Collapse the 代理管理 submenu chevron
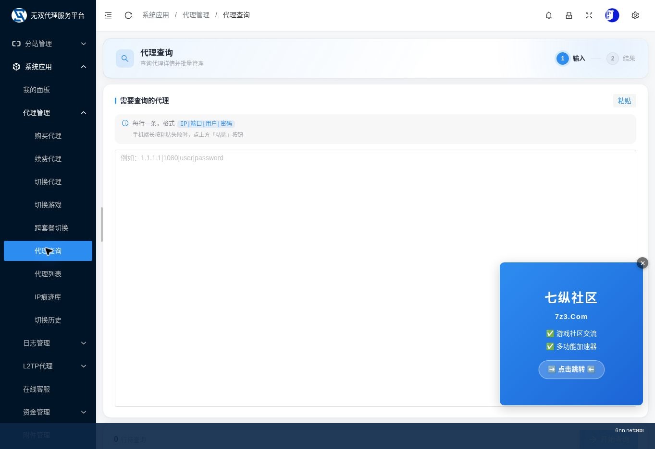This screenshot has height=449, width=655. (x=84, y=113)
